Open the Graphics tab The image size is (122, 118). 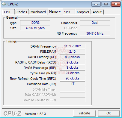click(83, 12)
